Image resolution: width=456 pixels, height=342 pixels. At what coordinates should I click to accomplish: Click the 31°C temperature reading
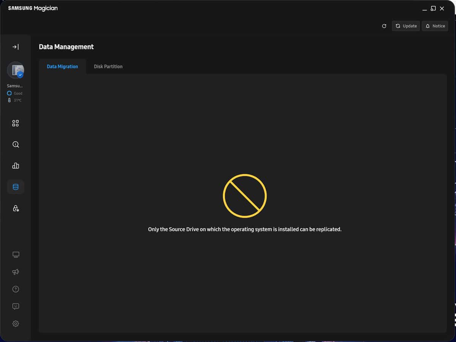pyautogui.click(x=15, y=100)
